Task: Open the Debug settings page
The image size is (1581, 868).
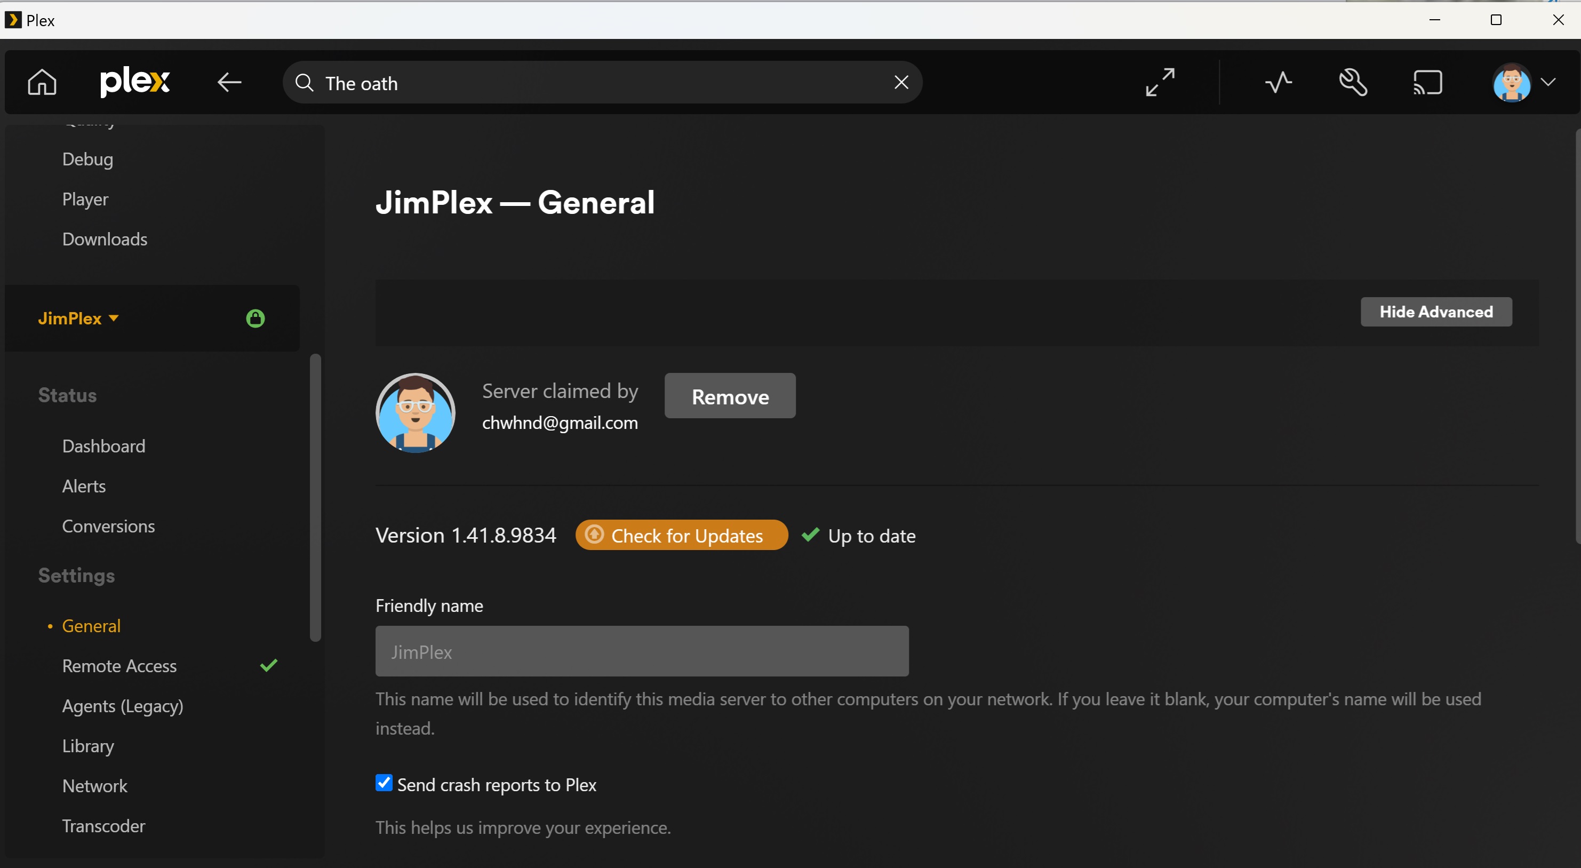Action: [x=88, y=159]
